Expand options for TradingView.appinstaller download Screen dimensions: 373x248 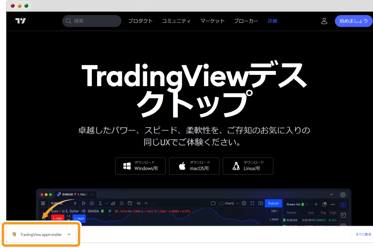[x=69, y=234]
